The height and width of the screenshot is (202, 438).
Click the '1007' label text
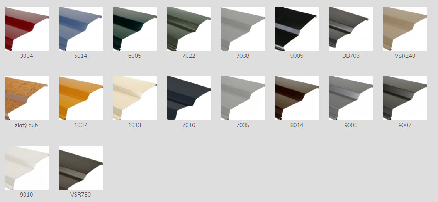[x=81, y=125]
